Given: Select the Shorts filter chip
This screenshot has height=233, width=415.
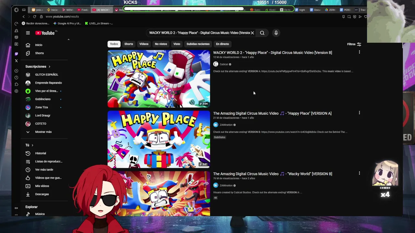Looking at the screenshot, I should click(x=129, y=44).
